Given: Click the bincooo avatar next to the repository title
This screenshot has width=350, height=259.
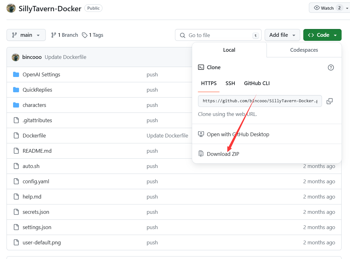Looking at the screenshot, I should (11, 8).
